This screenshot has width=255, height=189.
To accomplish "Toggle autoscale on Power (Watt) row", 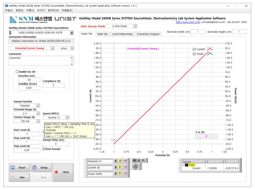I will click(120, 174).
